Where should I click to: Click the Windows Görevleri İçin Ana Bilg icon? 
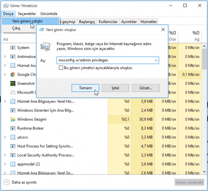13,110
